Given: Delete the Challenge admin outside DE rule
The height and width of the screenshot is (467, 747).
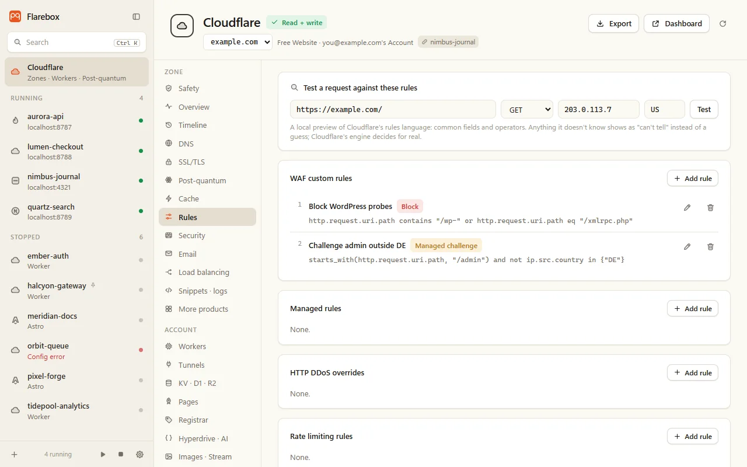Looking at the screenshot, I should (x=710, y=247).
